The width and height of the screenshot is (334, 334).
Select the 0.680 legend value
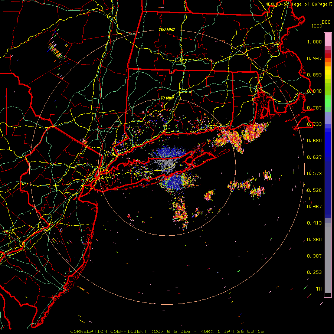click(x=314, y=141)
